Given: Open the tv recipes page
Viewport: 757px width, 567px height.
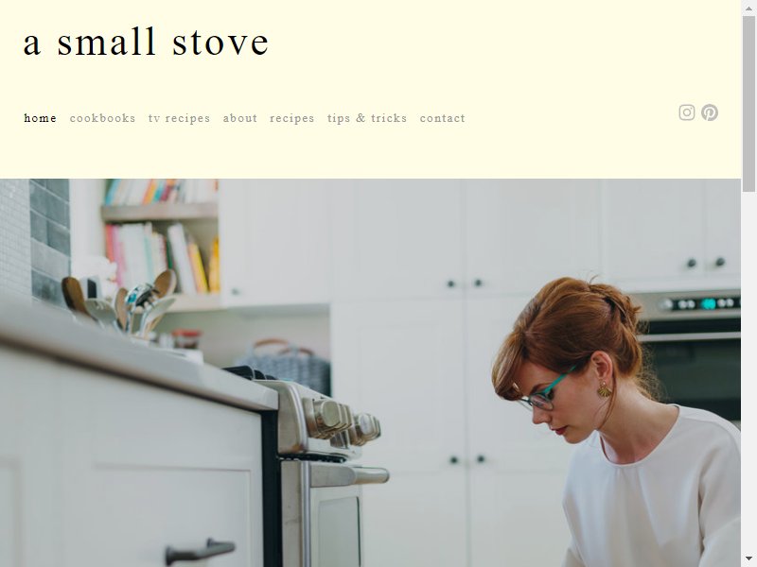Looking at the screenshot, I should tap(179, 118).
